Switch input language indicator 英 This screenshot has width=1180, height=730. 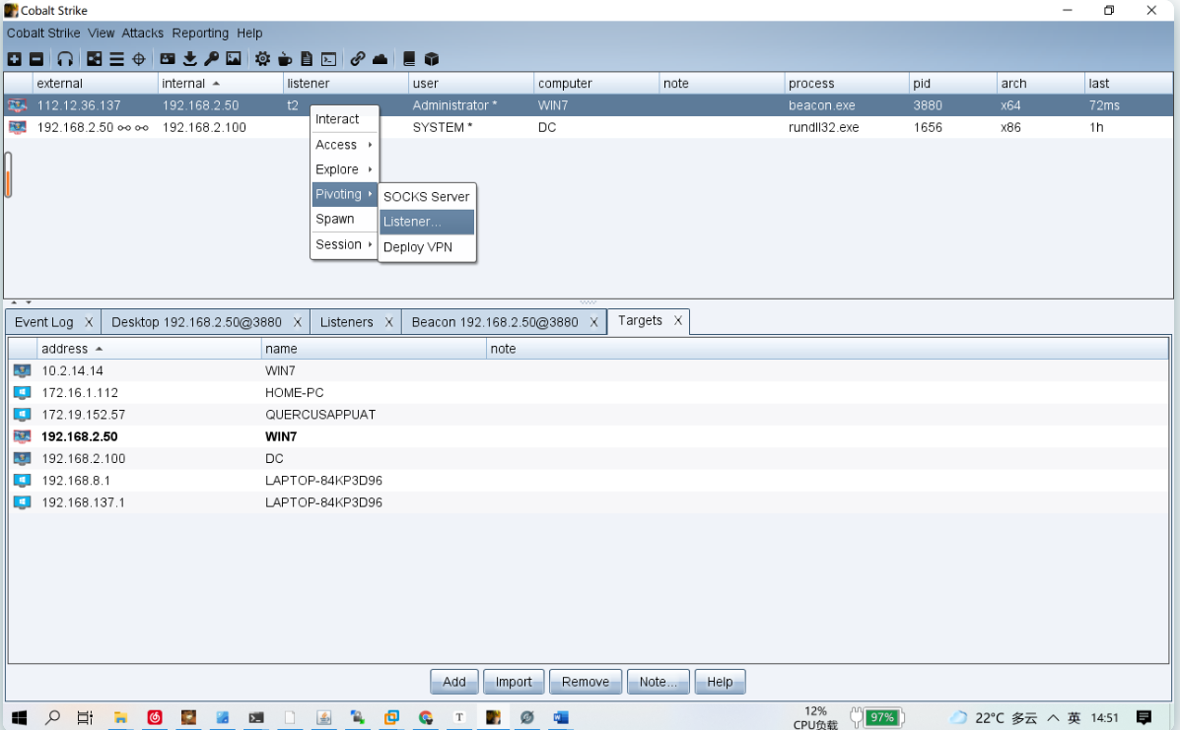click(x=1074, y=718)
